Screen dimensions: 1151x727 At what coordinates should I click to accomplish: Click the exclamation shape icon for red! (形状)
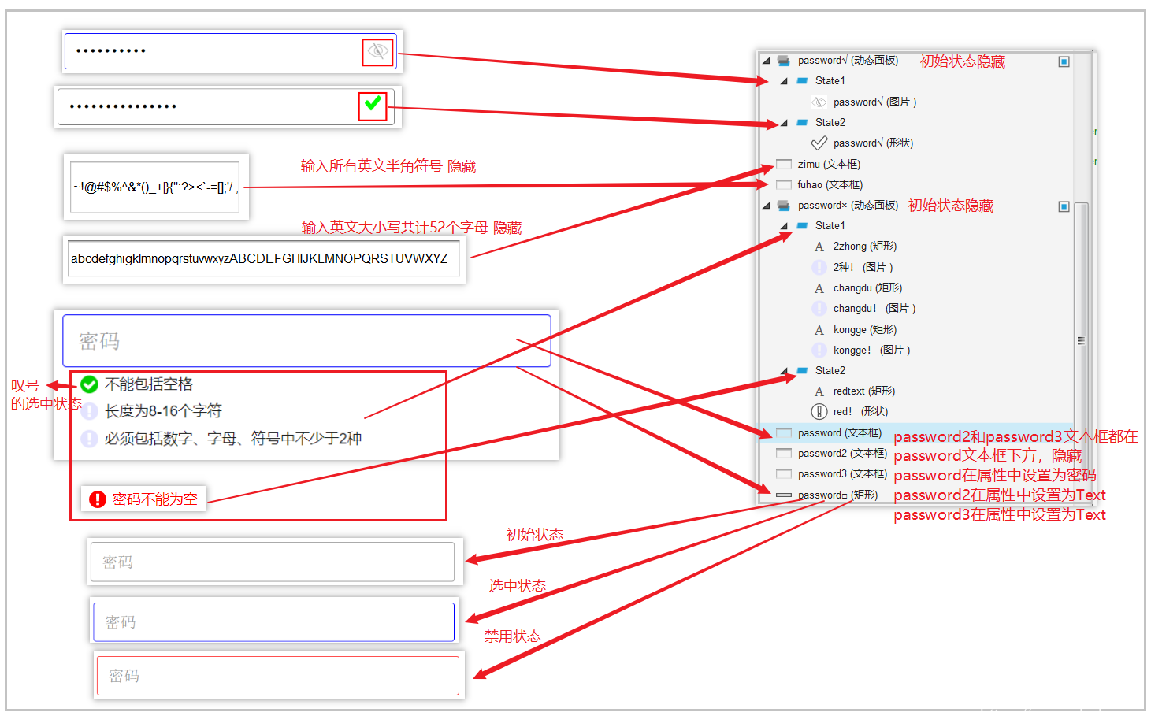[x=819, y=412]
